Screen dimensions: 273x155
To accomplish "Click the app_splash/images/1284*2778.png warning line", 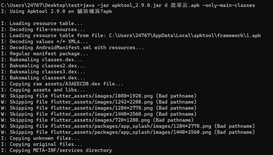I will [x=128, y=126].
